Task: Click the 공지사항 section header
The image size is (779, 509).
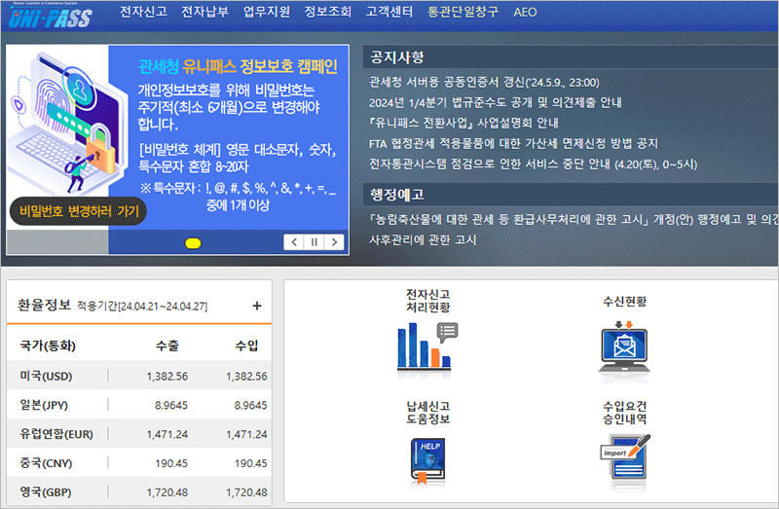Action: click(397, 57)
